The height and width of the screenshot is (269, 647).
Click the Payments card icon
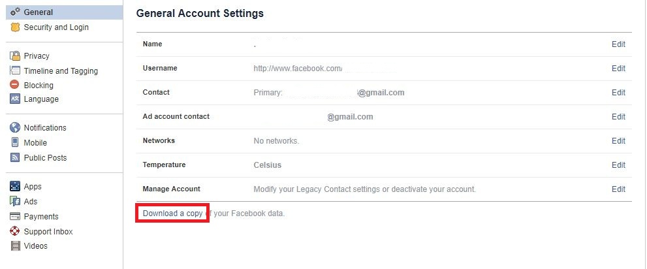click(x=15, y=217)
